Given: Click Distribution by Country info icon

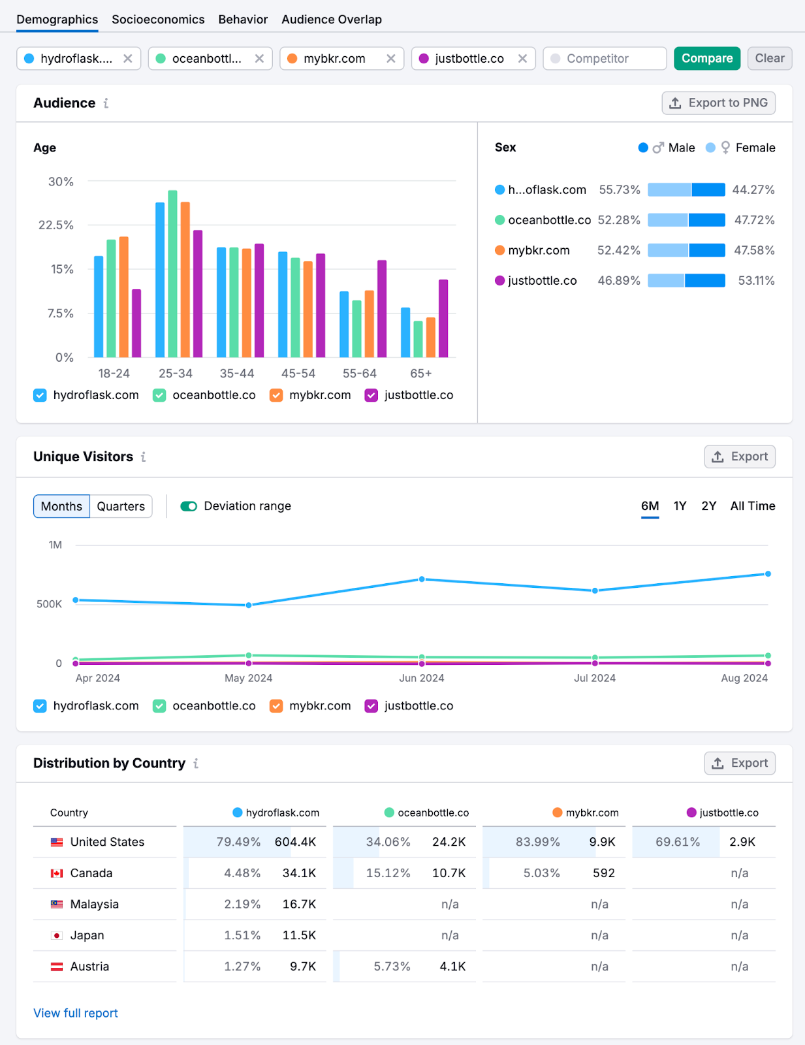Looking at the screenshot, I should [196, 764].
